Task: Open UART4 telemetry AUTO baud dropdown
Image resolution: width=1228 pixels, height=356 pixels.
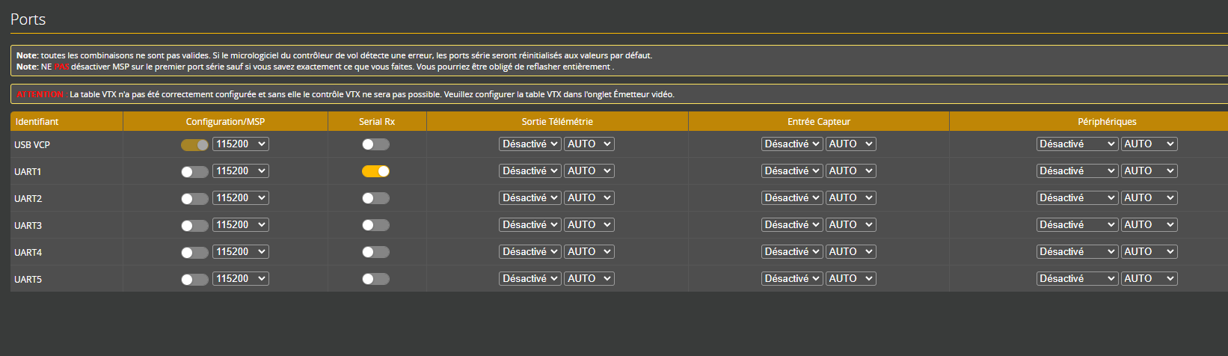Action: (x=589, y=252)
